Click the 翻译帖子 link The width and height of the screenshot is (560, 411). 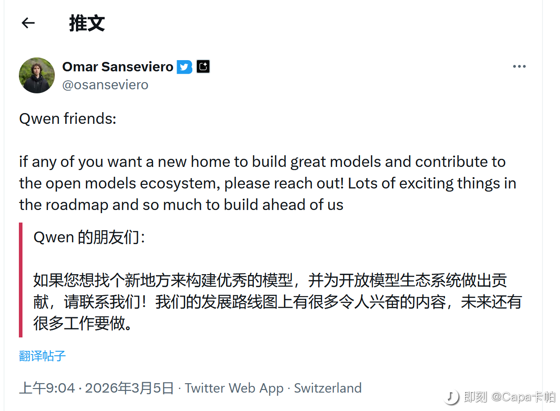42,356
